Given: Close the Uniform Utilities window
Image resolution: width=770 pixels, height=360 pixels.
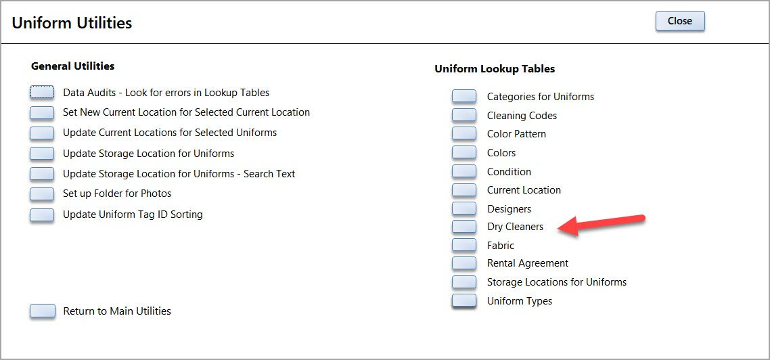Looking at the screenshot, I should point(679,21).
